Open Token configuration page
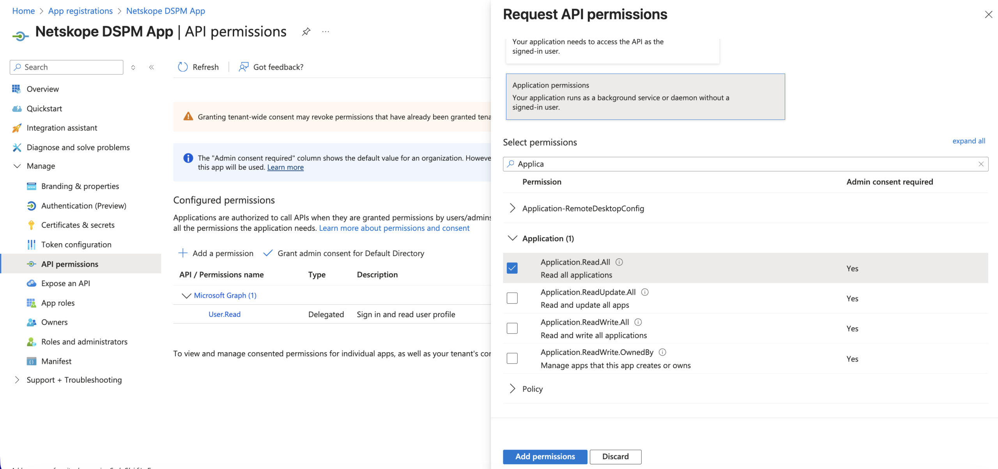The image size is (998, 469). pyautogui.click(x=76, y=244)
